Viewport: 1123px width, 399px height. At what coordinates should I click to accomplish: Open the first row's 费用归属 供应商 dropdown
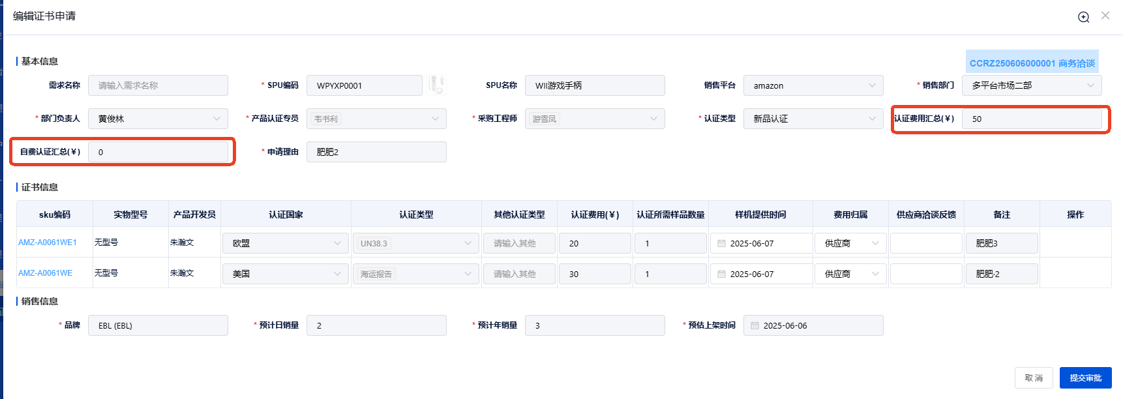pos(850,243)
